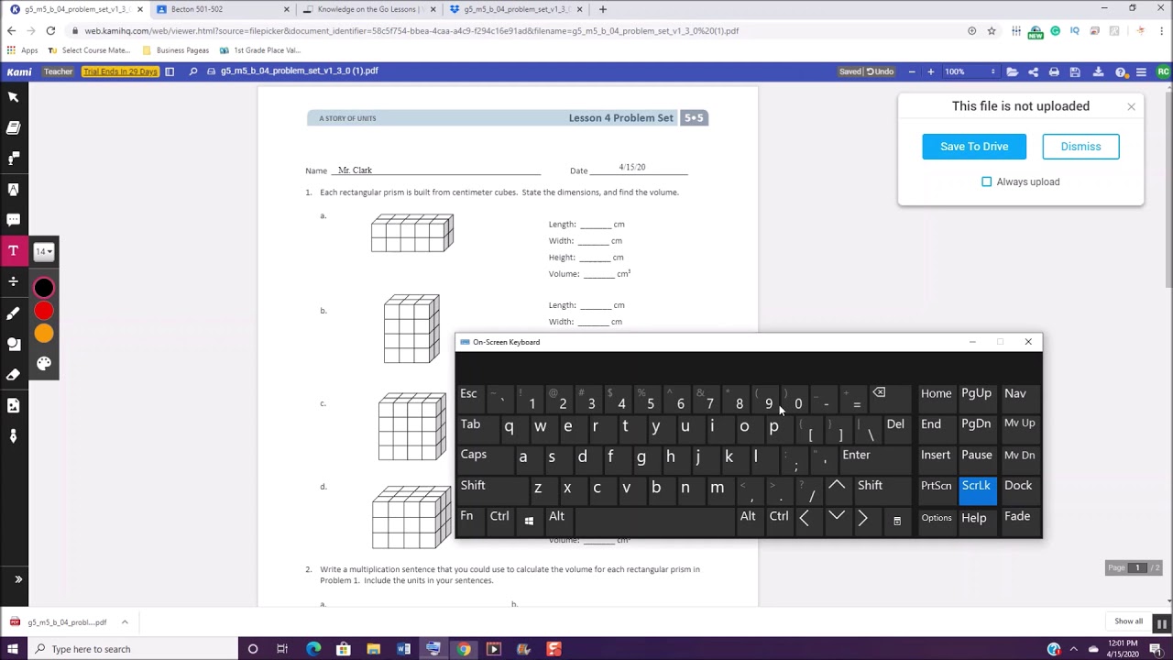Choose the text-to-speech read aloud tool
The width and height of the screenshot is (1173, 660).
pyautogui.click(x=14, y=159)
